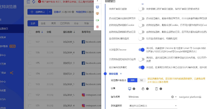Click the Facebook icon in row 174
The width and height of the screenshot is (207, 109).
click(x=83, y=74)
